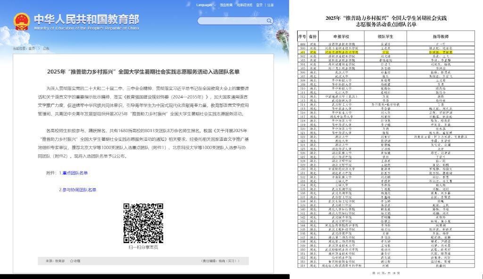Click the 领队学生 column header
The width and height of the screenshot is (483, 279).
point(386,36)
